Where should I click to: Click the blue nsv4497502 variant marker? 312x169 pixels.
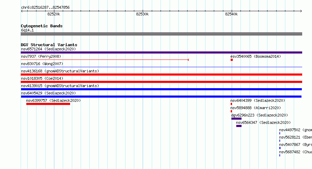[x=280, y=133]
